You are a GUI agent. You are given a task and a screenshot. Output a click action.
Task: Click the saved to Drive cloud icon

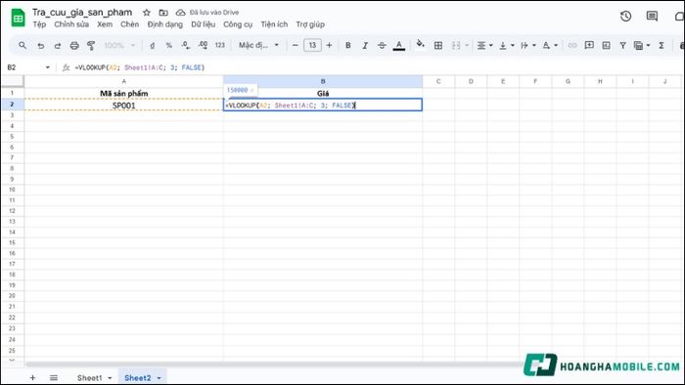[180, 13]
